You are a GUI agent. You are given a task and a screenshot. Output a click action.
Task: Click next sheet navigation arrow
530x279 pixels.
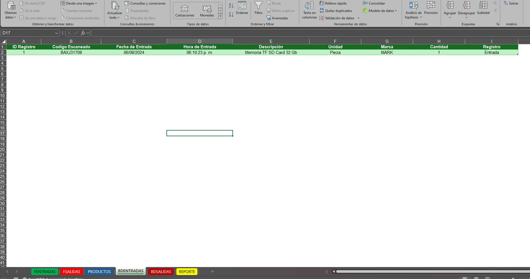(x=17, y=272)
